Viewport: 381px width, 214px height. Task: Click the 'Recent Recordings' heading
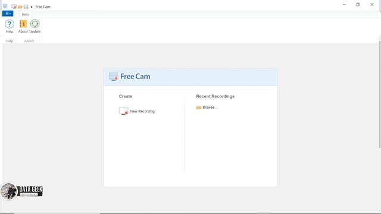click(215, 96)
